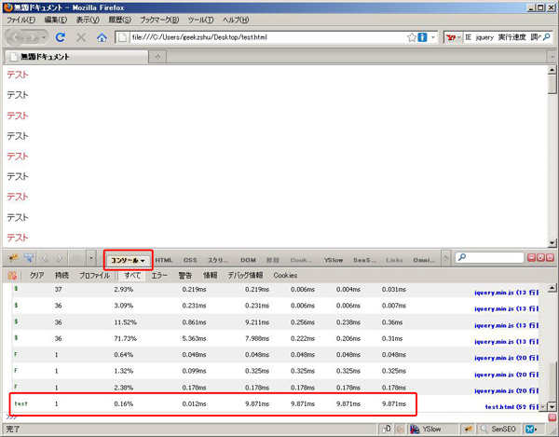Show more Firebug panels via right arrow

point(445,258)
